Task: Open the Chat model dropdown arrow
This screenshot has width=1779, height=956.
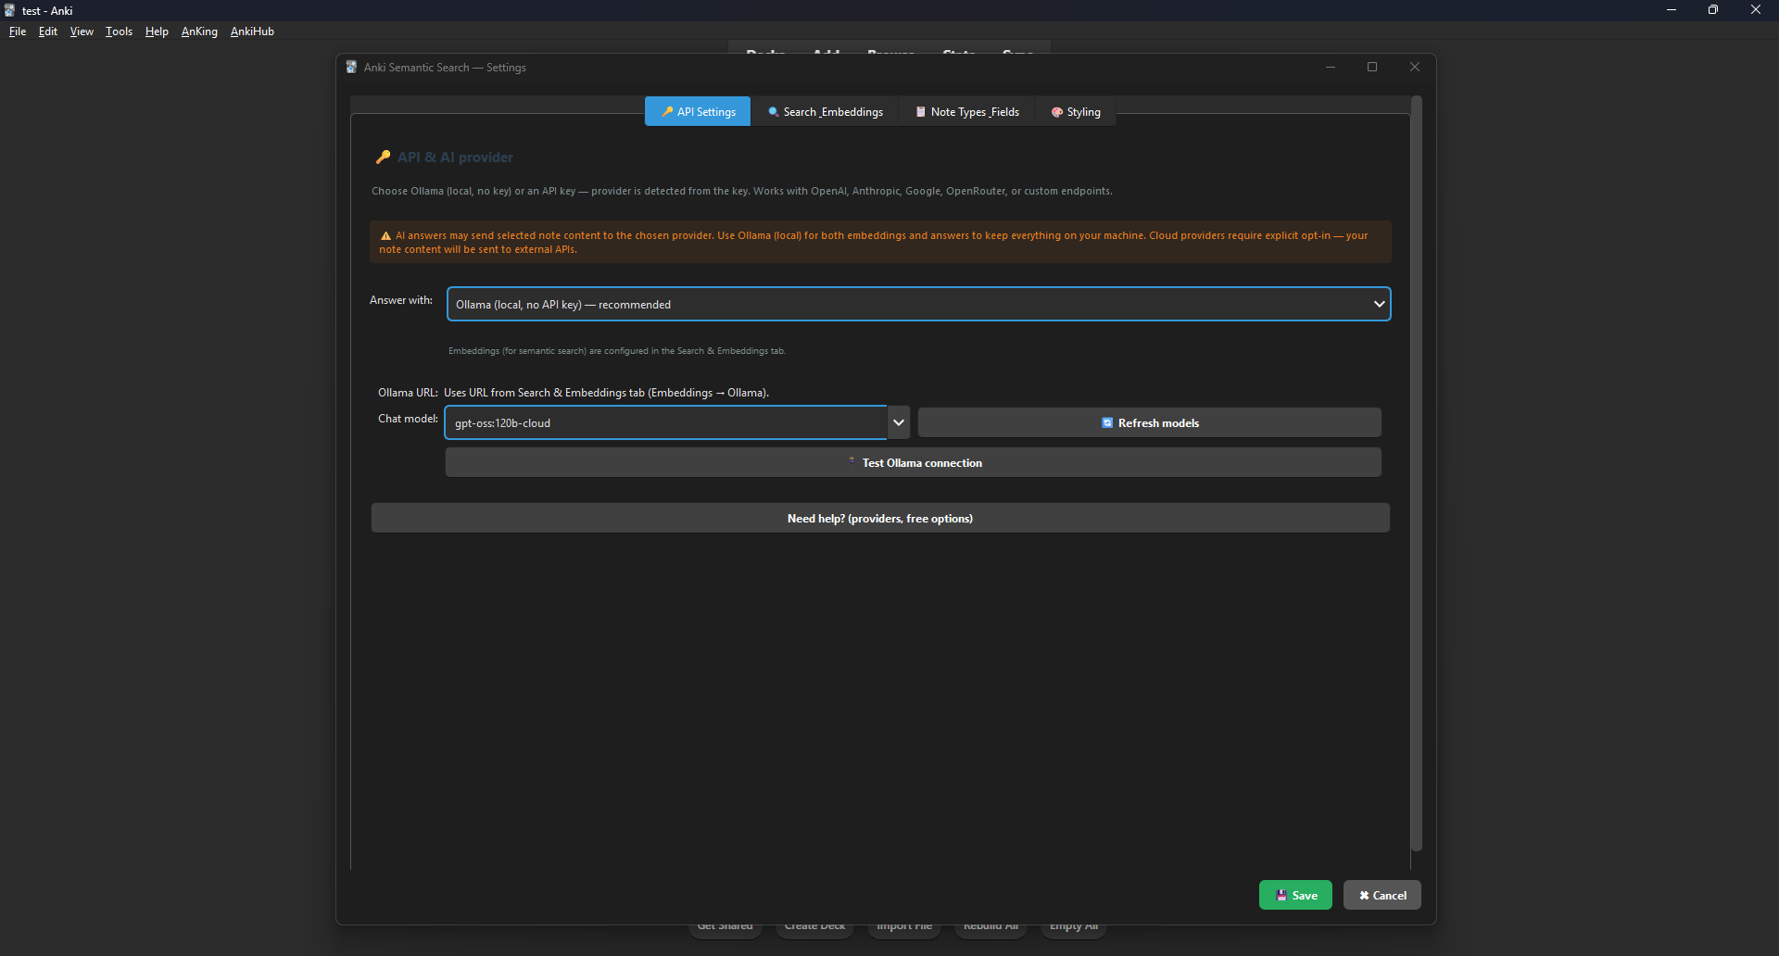Action: tap(898, 422)
